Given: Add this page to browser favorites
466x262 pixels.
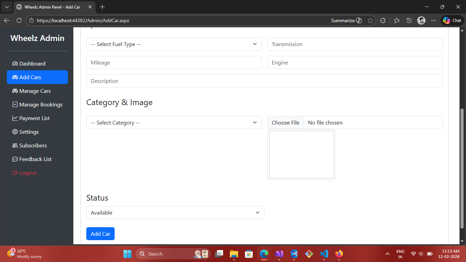Looking at the screenshot, I should coord(370,20).
